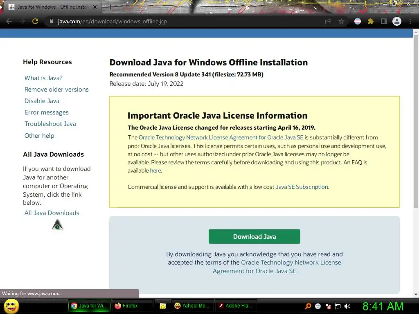Open the folder icon in the taskbar
The height and width of the screenshot is (314, 419).
point(162,306)
